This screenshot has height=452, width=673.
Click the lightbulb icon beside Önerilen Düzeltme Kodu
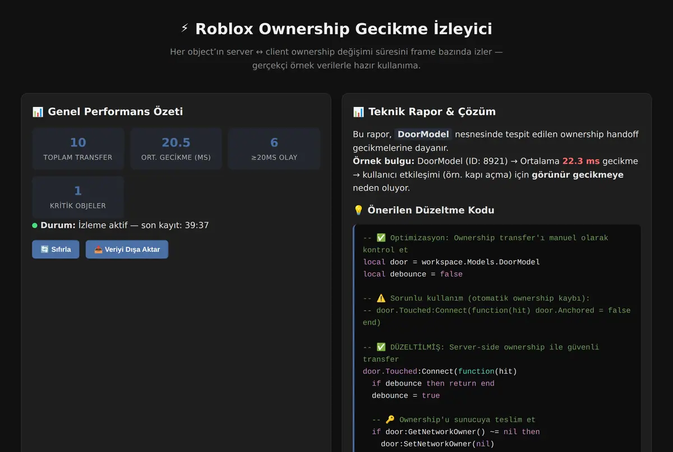[x=358, y=210]
